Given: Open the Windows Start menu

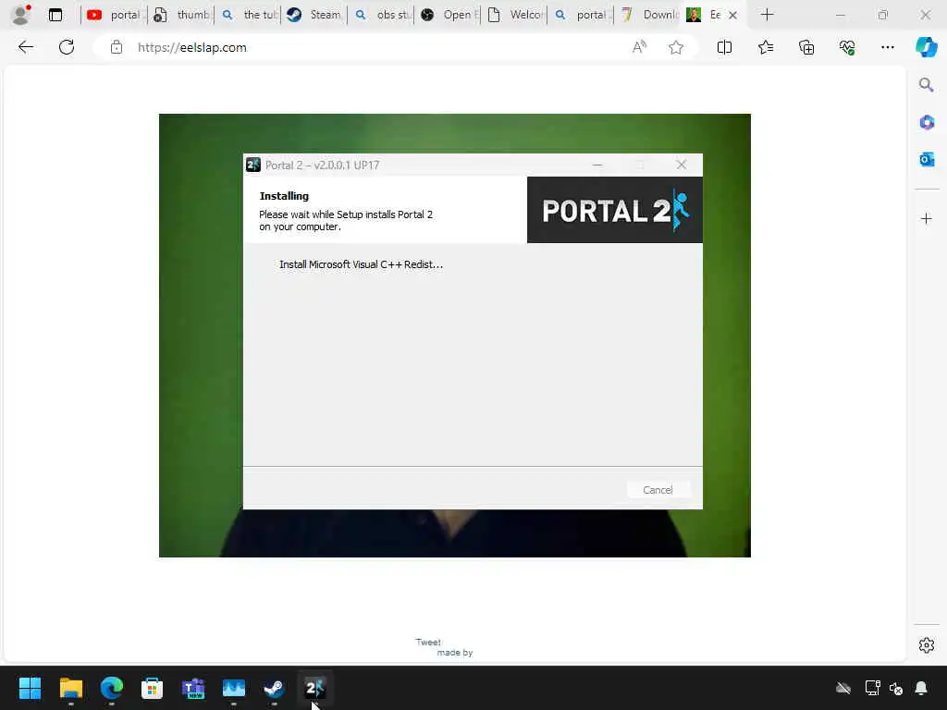Looking at the screenshot, I should click(30, 688).
